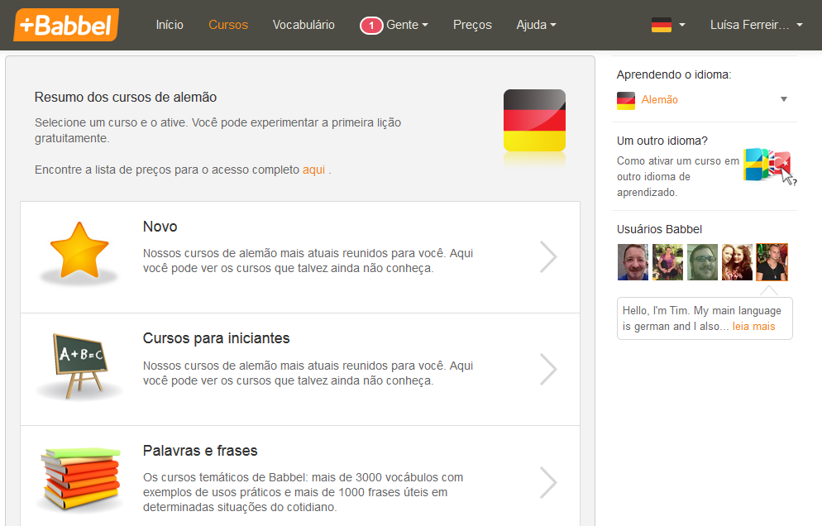
Task: Expand the Ajuda menu
Action: [537, 25]
